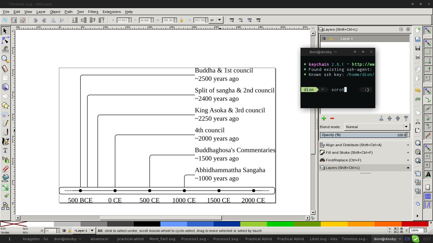Expand commands bar overflow arrow
433x243 pixels.
pos(417,216)
